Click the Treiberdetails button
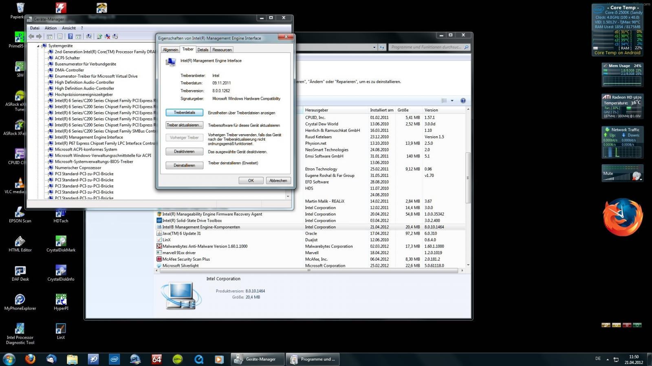Screen dimensions: 652x366 click(x=184, y=113)
